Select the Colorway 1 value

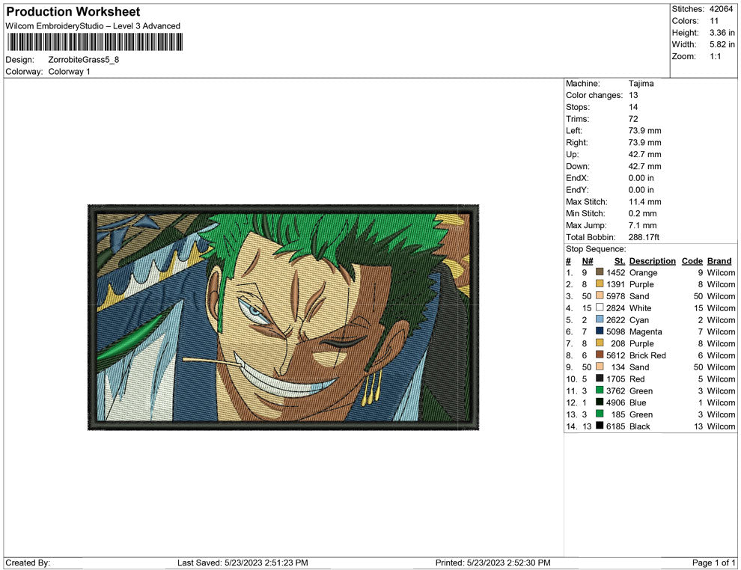click(x=69, y=71)
